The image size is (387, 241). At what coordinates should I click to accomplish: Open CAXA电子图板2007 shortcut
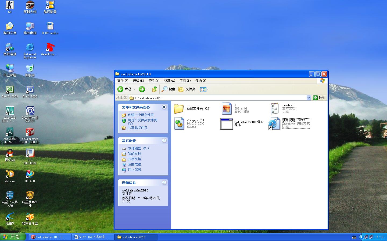(30, 114)
